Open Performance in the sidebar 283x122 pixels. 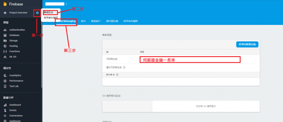pos(16,81)
